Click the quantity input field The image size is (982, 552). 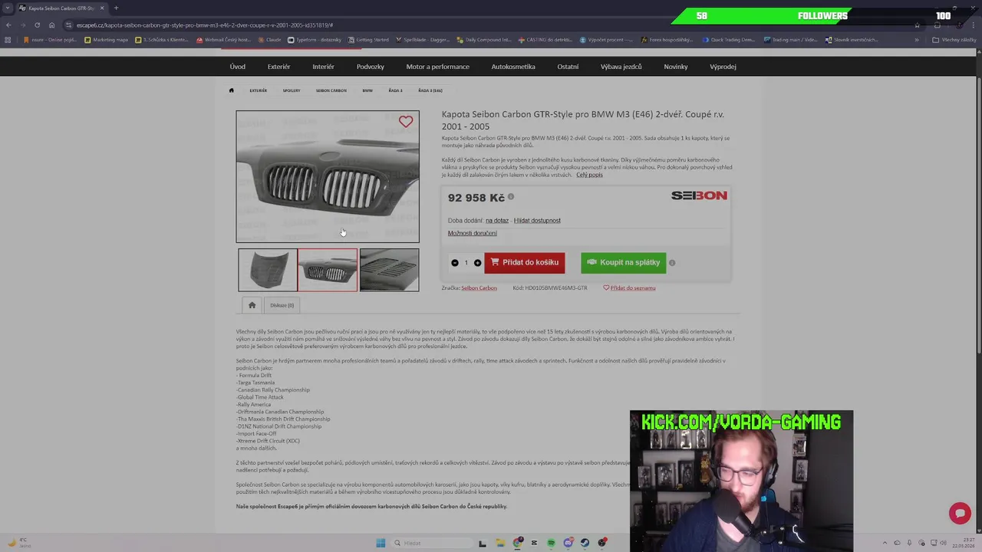click(x=466, y=263)
